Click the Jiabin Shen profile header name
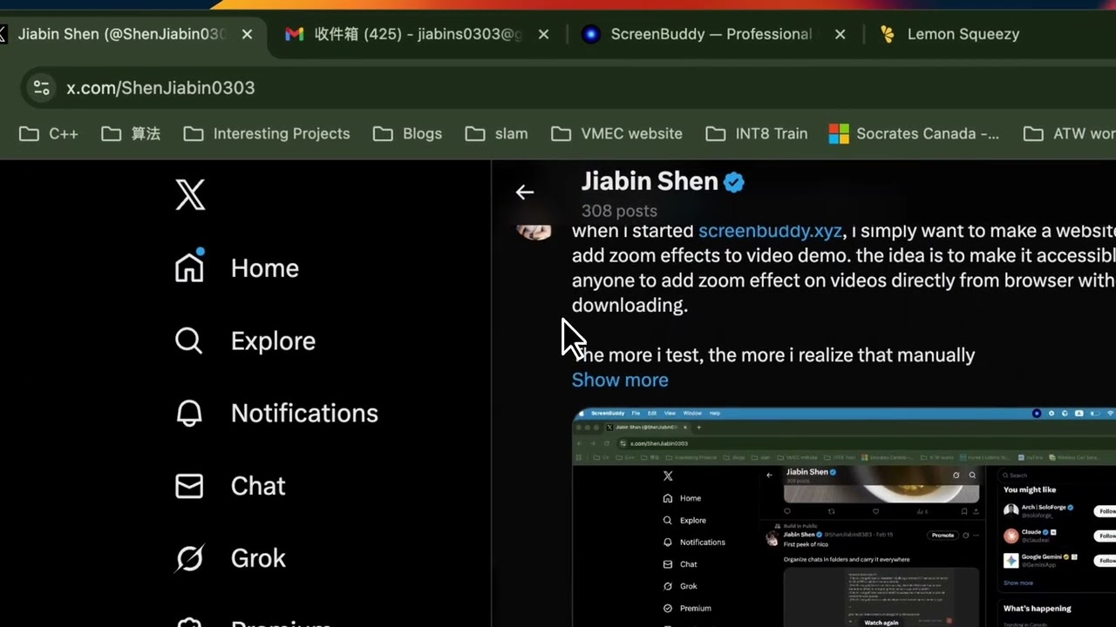The height and width of the screenshot is (627, 1116). (x=650, y=181)
